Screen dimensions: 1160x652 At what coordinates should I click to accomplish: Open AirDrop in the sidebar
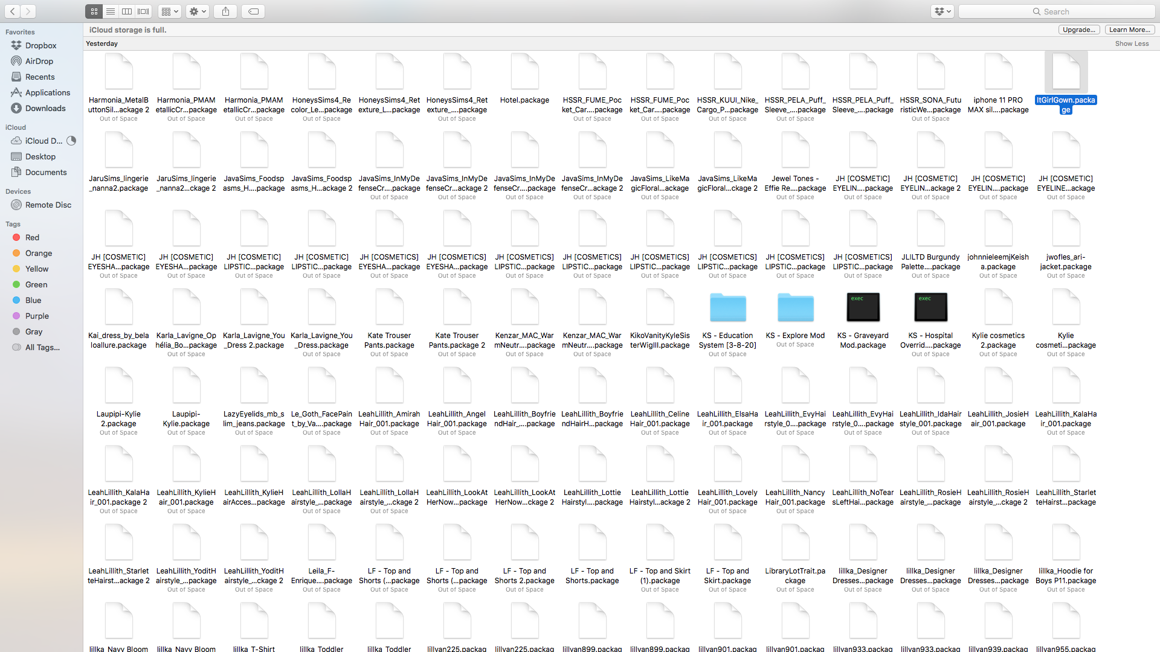point(39,61)
